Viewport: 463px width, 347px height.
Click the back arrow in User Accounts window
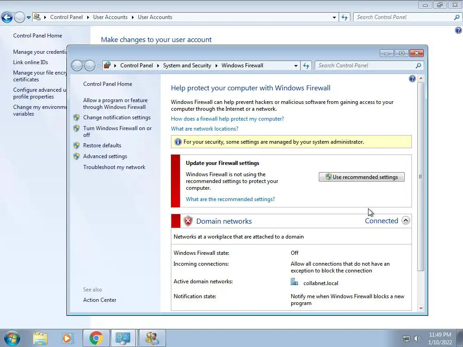[x=7, y=18]
